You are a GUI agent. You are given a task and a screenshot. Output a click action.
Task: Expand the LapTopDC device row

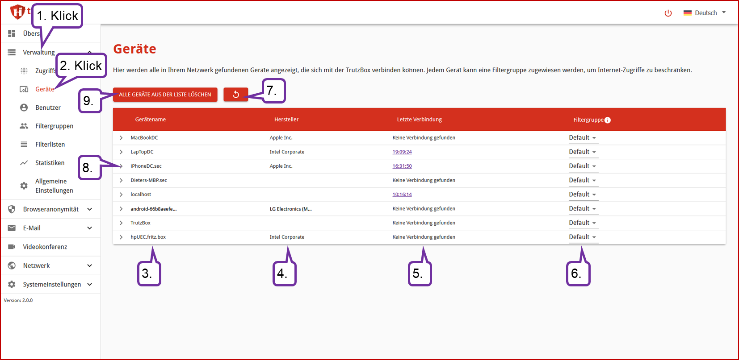pos(121,152)
